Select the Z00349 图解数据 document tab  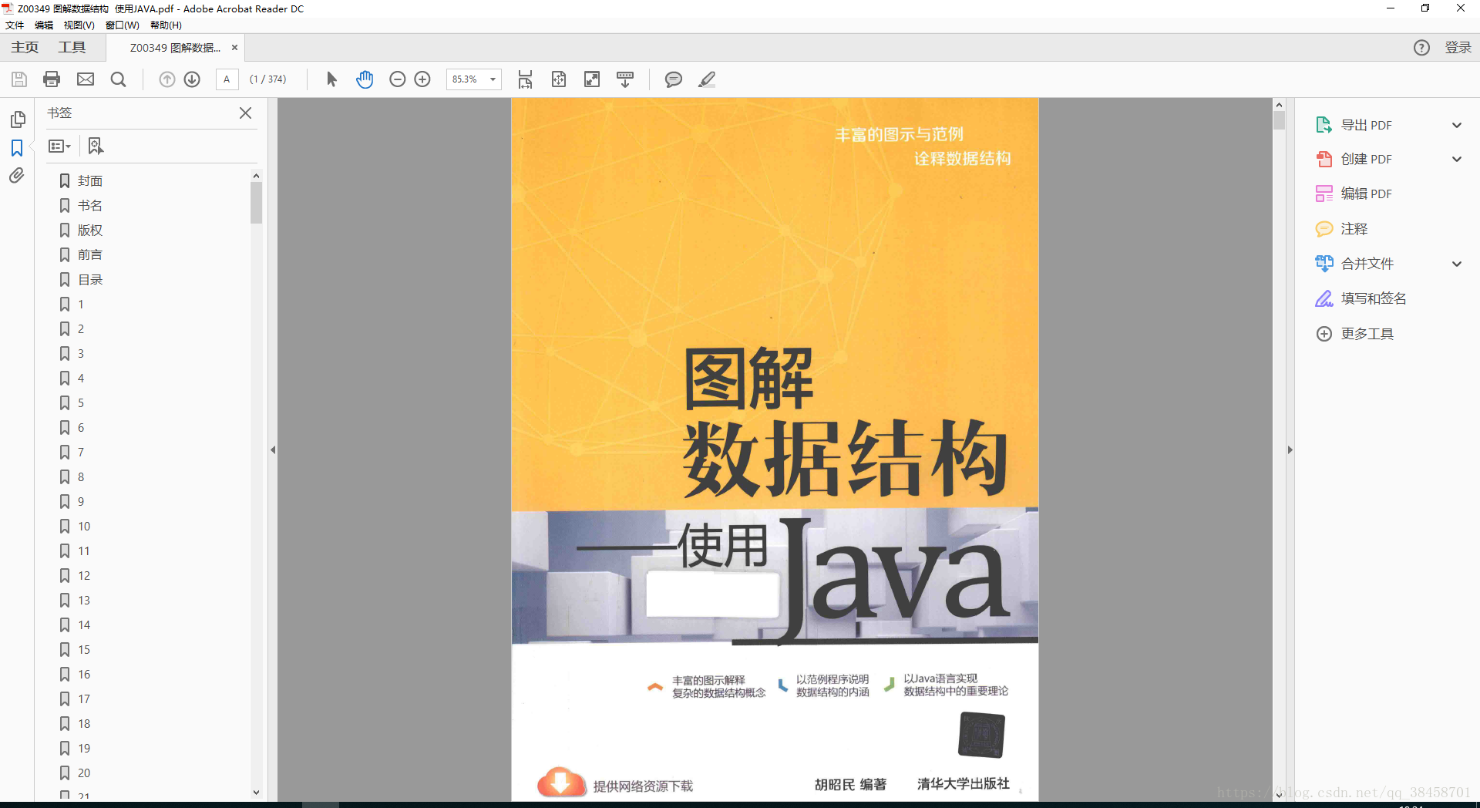(175, 48)
